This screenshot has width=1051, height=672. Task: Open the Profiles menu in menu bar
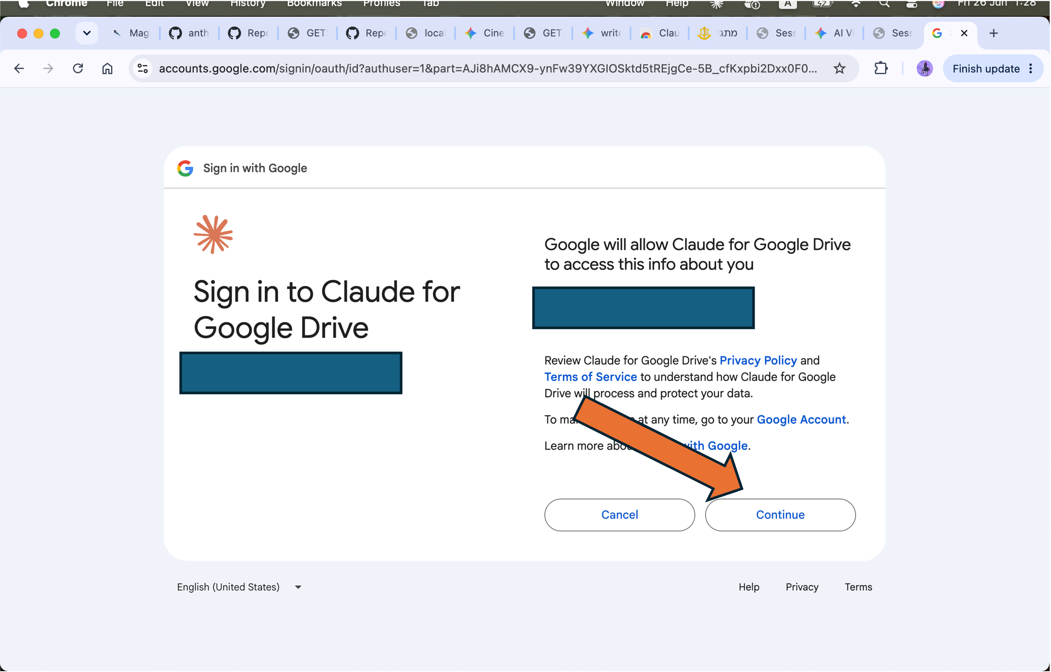[382, 3]
